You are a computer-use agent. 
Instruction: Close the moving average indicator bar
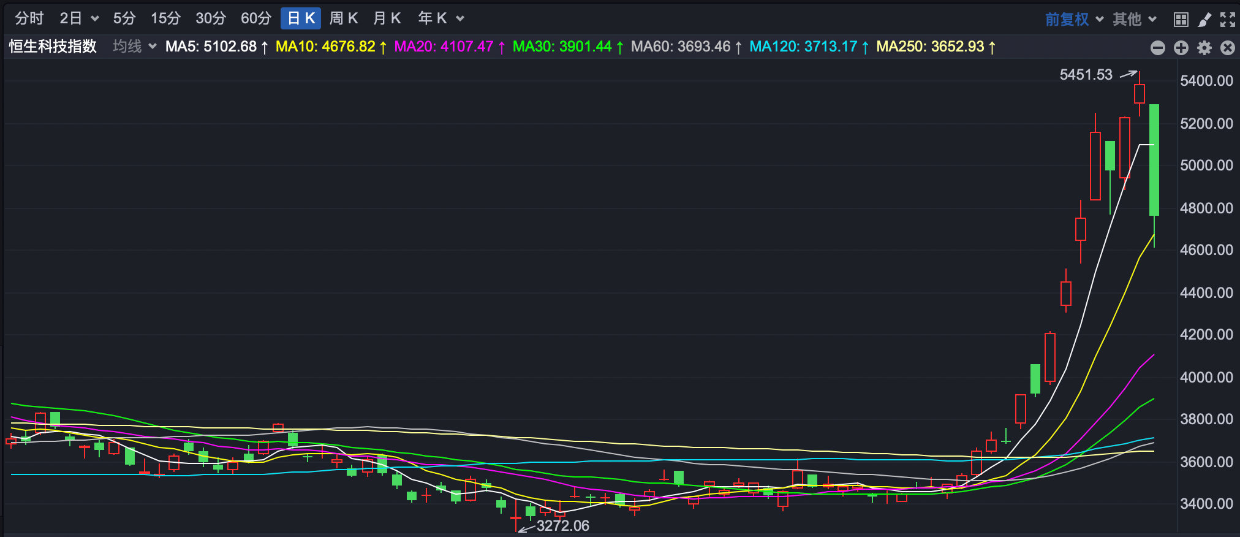tap(1228, 48)
